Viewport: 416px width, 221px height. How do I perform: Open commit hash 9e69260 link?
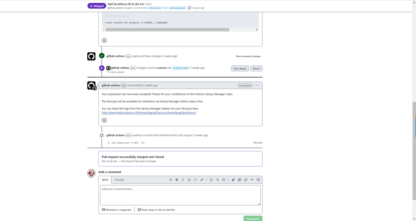click(x=162, y=68)
